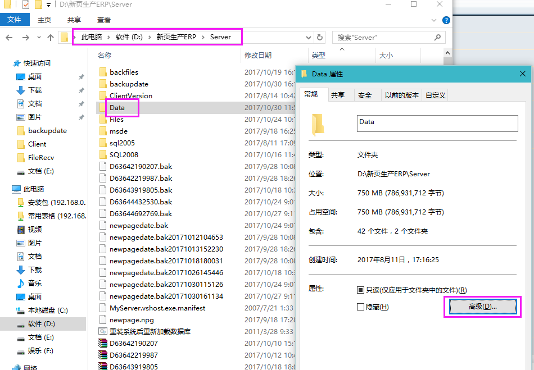Open the quick access toolbar dropdown arrow
This screenshot has width=534, height=370.
(x=49, y=5)
